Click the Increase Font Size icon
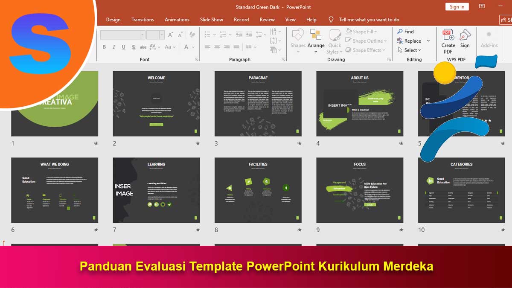 [171, 35]
